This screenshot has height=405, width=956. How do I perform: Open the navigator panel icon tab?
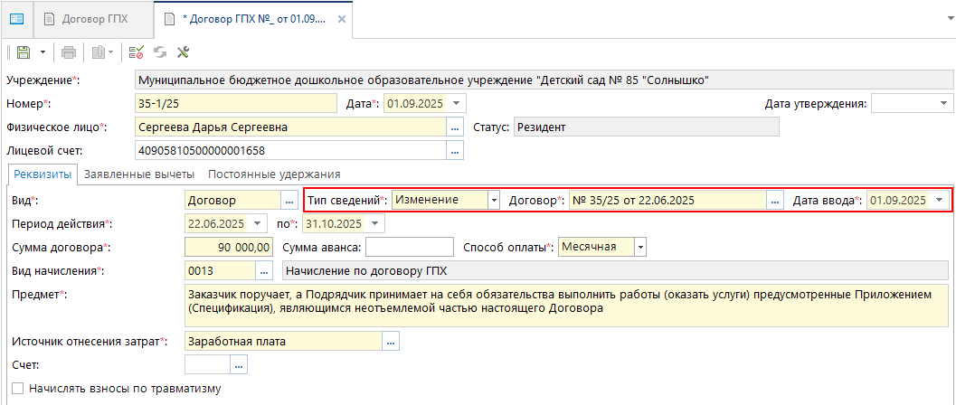click(x=16, y=19)
